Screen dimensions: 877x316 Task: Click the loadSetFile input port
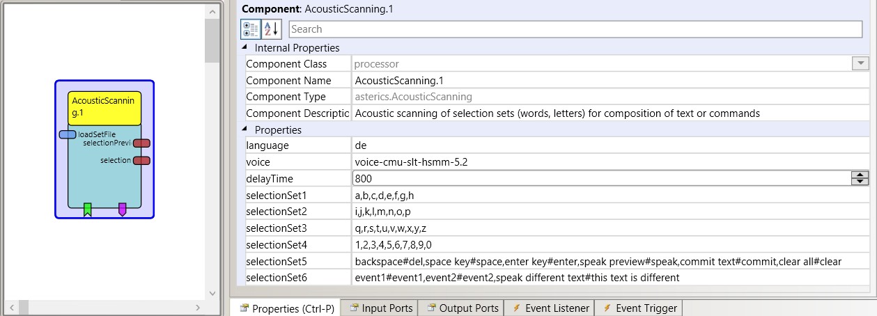68,134
